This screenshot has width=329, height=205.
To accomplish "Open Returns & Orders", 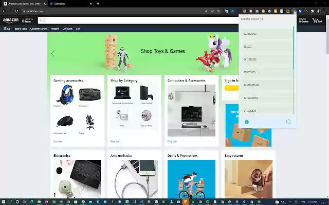I will (x=304, y=20).
